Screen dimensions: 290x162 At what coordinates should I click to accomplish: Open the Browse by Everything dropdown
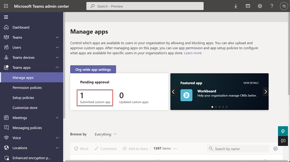pos(105,134)
